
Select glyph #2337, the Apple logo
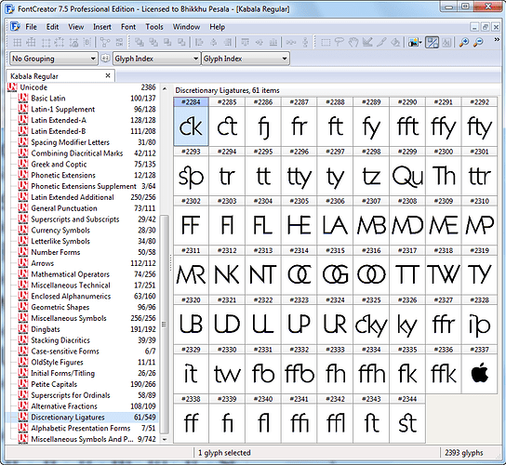click(x=479, y=370)
